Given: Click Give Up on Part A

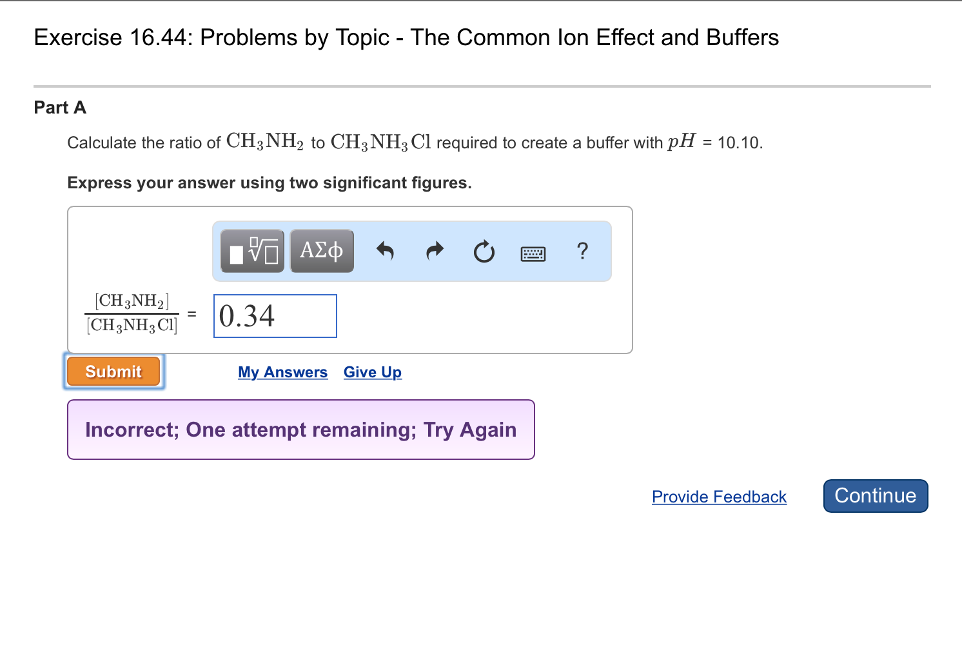Looking at the screenshot, I should 372,372.
